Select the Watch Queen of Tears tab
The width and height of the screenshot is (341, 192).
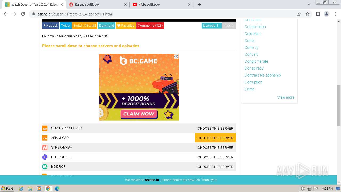point(34,5)
